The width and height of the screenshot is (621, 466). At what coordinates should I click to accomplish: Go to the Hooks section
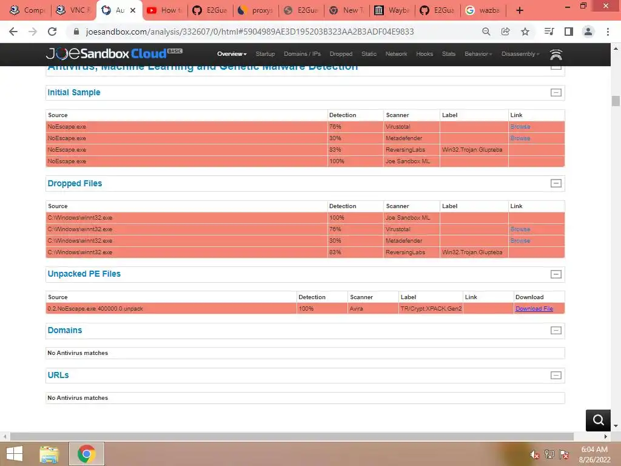tap(425, 54)
